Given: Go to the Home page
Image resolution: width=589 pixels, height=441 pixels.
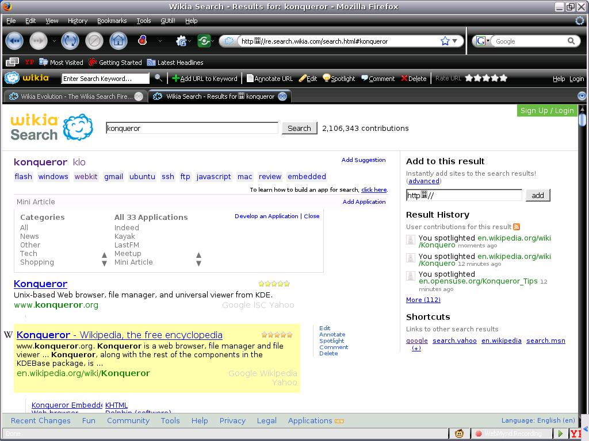Looking at the screenshot, I should (x=118, y=41).
